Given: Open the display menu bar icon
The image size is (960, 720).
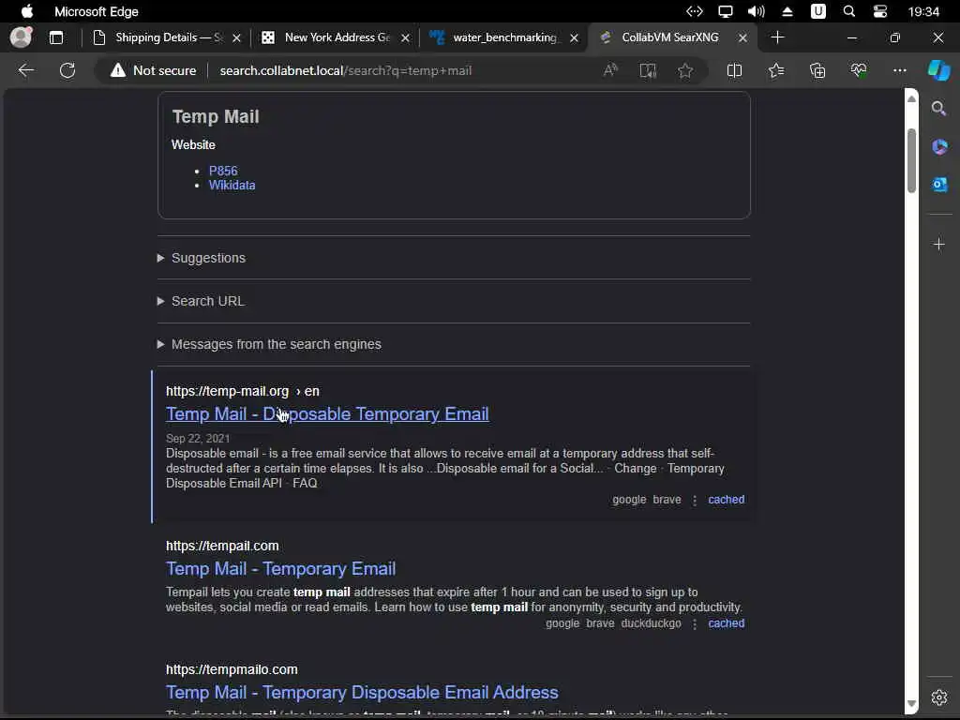Looking at the screenshot, I should click(726, 11).
